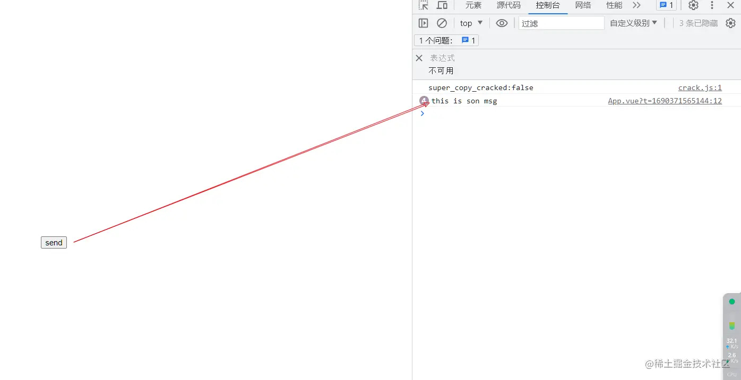Expand more DevTools tabs chevron

point(636,5)
